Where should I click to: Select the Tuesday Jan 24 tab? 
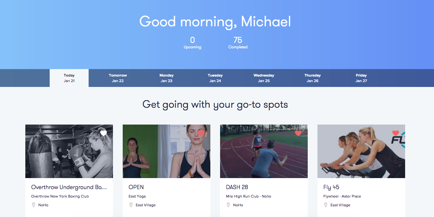coord(215,78)
